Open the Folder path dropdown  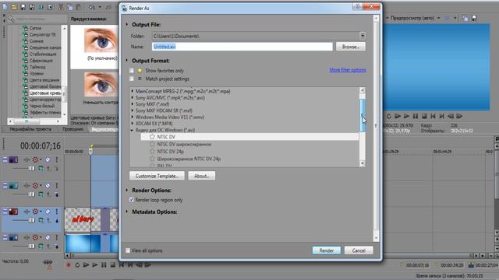coord(363,36)
